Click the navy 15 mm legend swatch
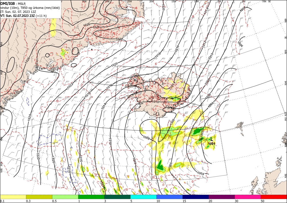This screenshot has width=287, height=203. [x=196, y=197]
